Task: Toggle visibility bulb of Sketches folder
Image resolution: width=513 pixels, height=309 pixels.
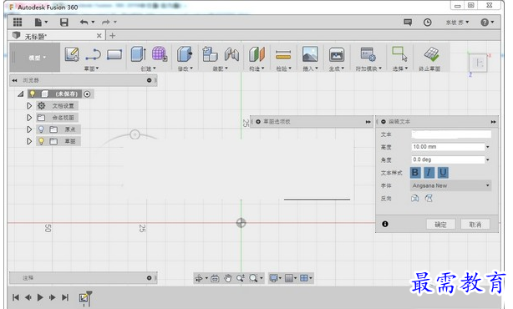Action: (x=41, y=141)
